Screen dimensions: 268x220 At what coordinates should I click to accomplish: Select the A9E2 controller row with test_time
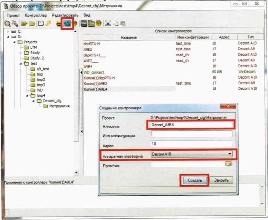pyautogui.click(x=173, y=49)
